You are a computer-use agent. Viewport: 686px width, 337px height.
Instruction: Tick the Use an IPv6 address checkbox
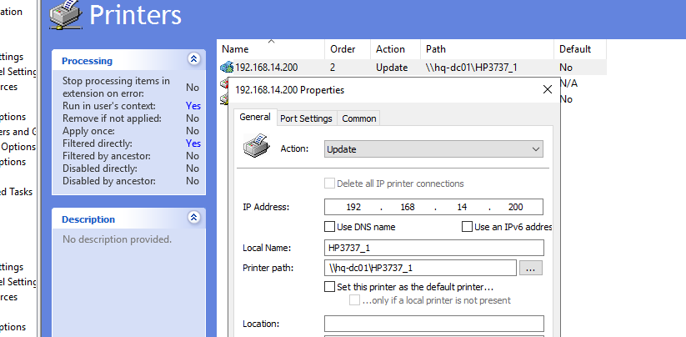(468, 227)
